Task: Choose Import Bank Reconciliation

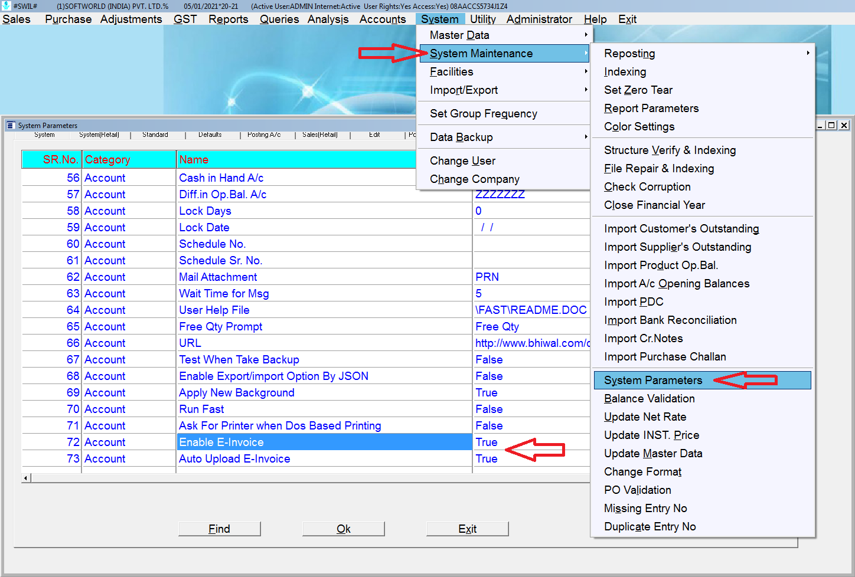Action: 703,320
